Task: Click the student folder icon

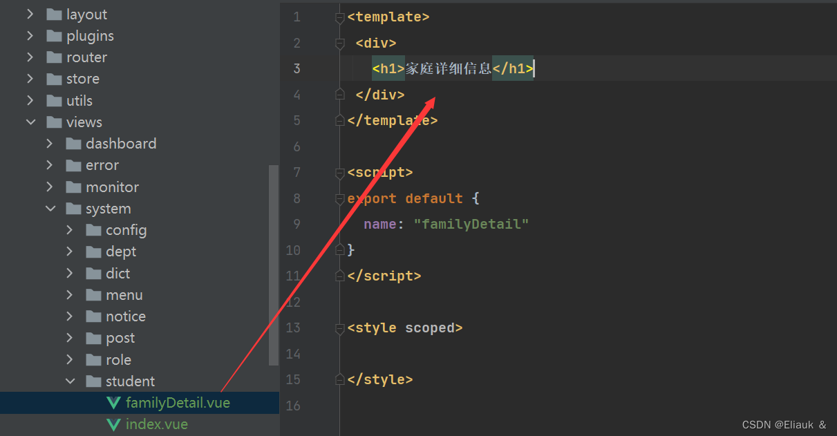Action: [94, 381]
